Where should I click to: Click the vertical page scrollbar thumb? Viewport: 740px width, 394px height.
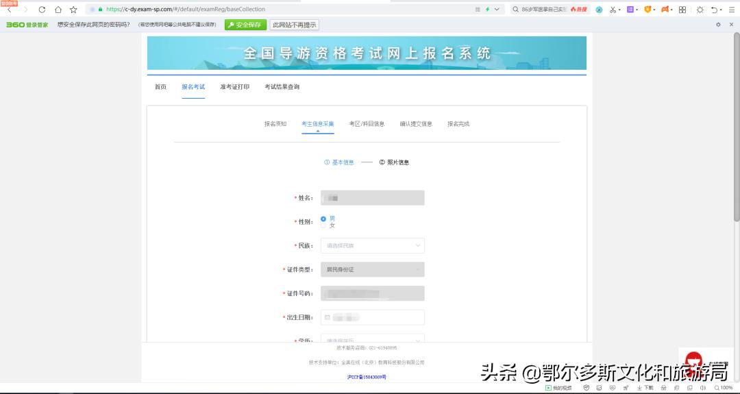tap(736, 127)
